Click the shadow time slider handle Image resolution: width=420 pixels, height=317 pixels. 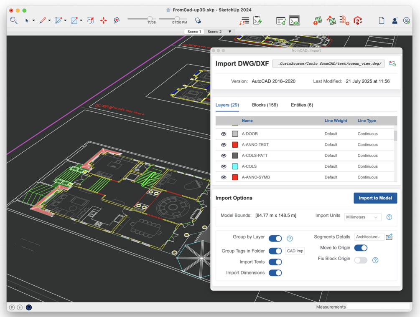(x=177, y=19)
